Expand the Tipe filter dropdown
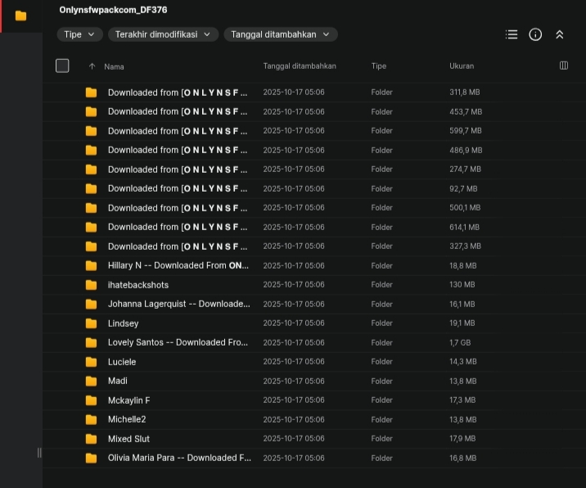Viewport: 586px width, 488px height. 80,34
